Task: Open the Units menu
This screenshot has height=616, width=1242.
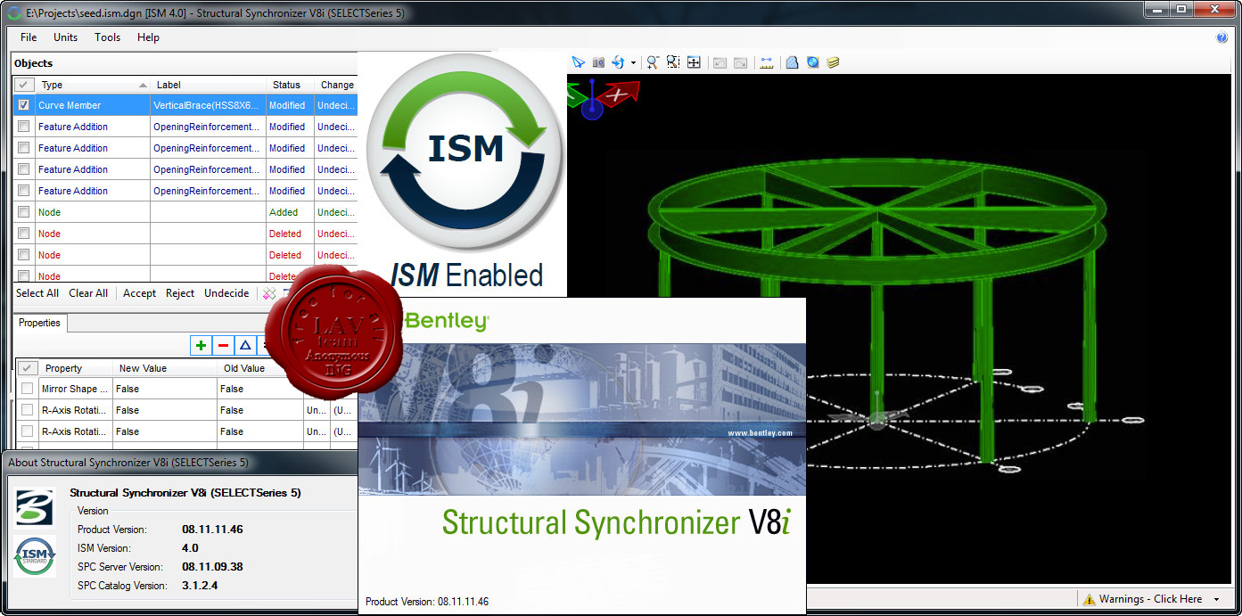Action: (65, 37)
